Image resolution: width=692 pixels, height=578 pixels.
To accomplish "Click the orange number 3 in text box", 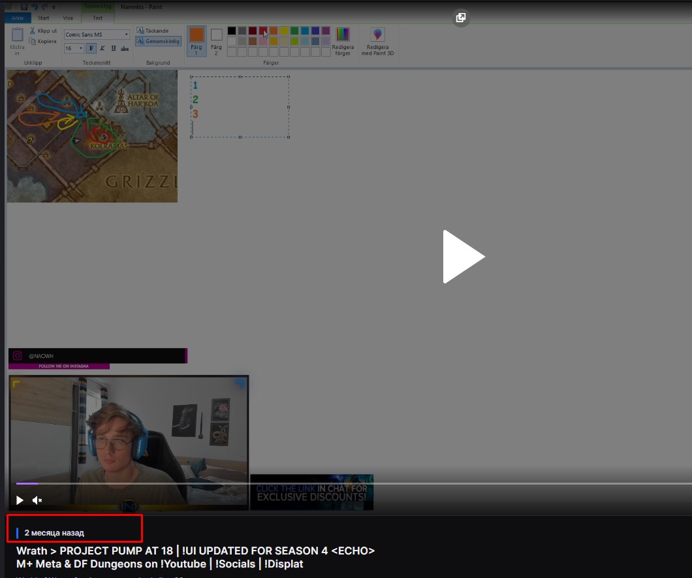I will pos(195,114).
